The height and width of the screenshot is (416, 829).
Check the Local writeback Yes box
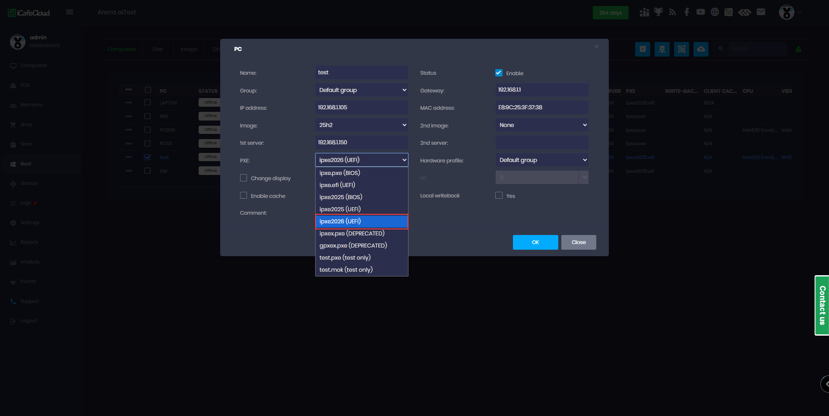pos(499,196)
